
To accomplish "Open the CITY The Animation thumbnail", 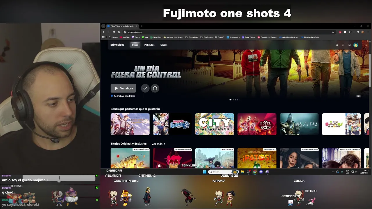I will 214,124.
